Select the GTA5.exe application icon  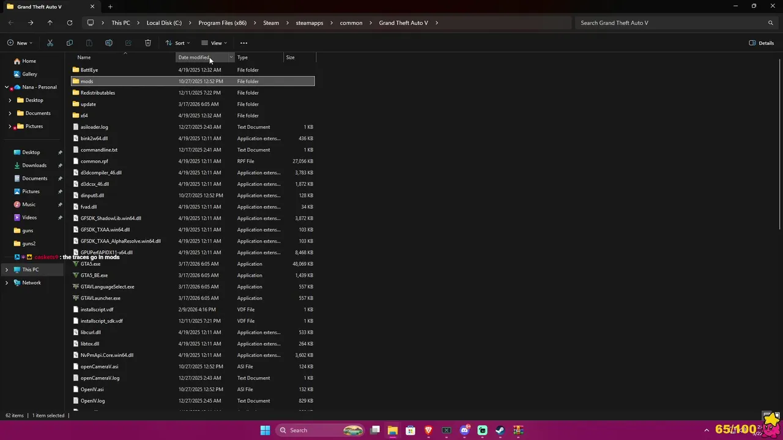click(x=76, y=264)
